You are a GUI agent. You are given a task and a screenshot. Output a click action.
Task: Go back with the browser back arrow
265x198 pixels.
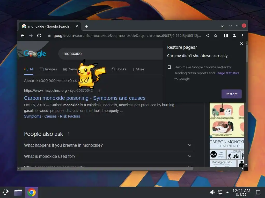click(23, 36)
